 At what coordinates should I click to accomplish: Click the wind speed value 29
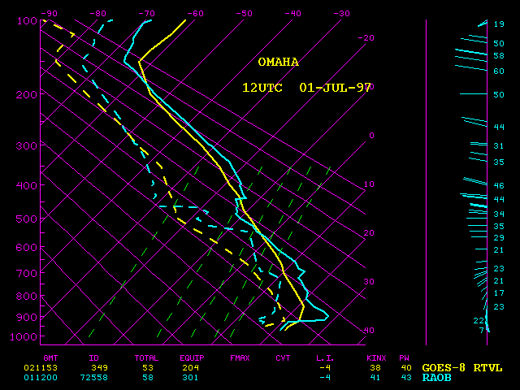tap(499, 238)
